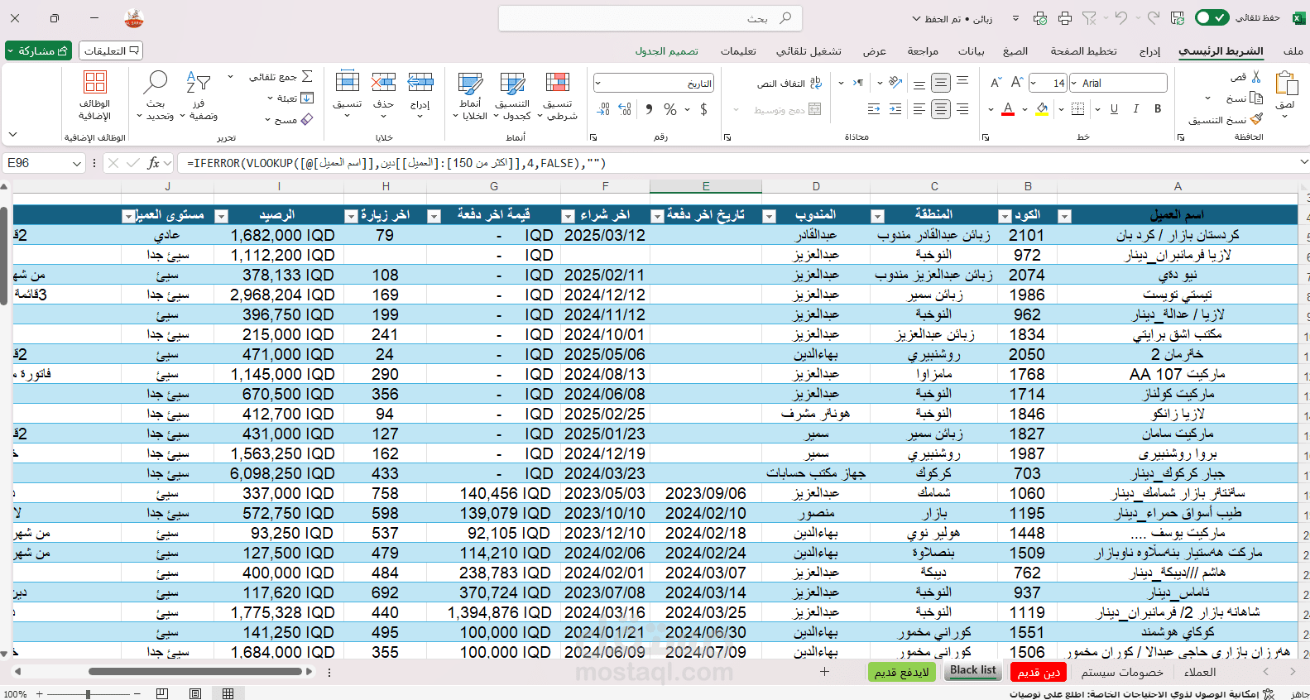Open Find & Select (بحث وتحديد)
Image resolution: width=1310 pixels, height=700 pixels.
(156, 96)
